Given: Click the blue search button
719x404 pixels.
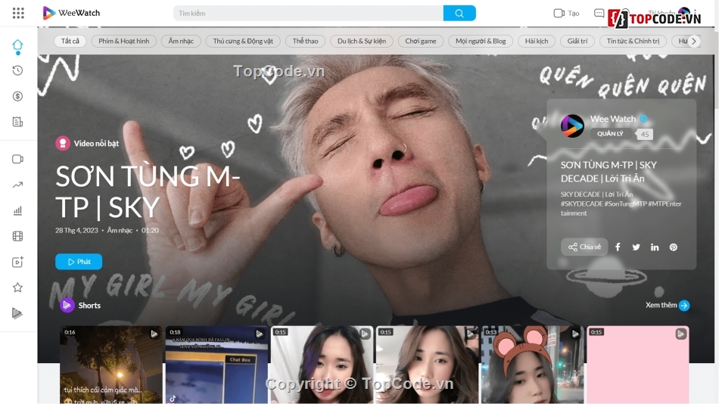Looking at the screenshot, I should click(x=459, y=14).
